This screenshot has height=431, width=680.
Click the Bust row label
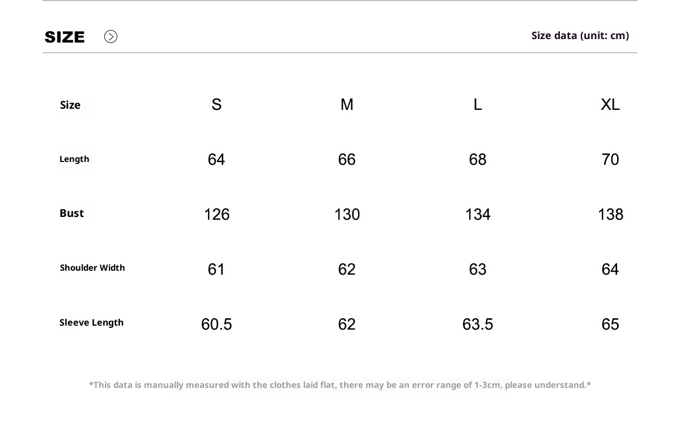click(71, 214)
